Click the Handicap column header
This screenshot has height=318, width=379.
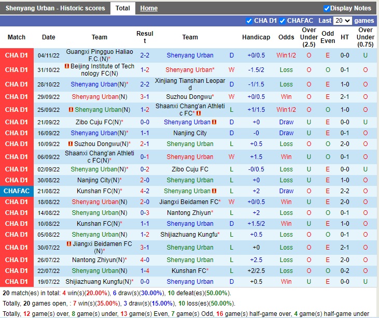click(256, 37)
